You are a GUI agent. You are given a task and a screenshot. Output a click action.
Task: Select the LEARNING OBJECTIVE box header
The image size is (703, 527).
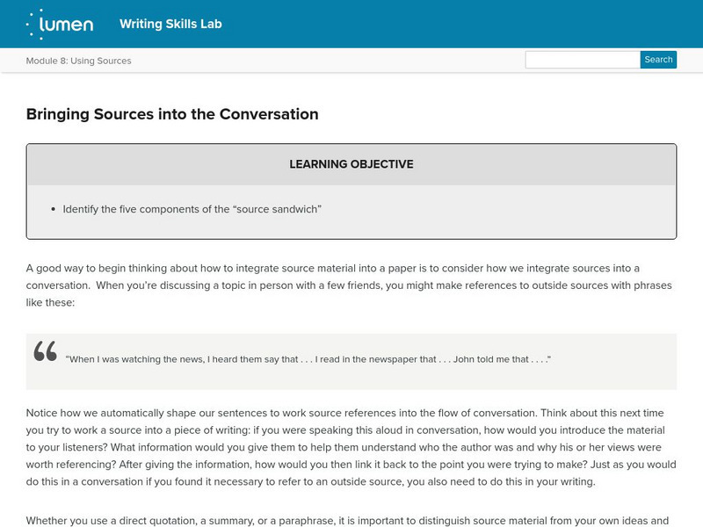pyautogui.click(x=351, y=164)
